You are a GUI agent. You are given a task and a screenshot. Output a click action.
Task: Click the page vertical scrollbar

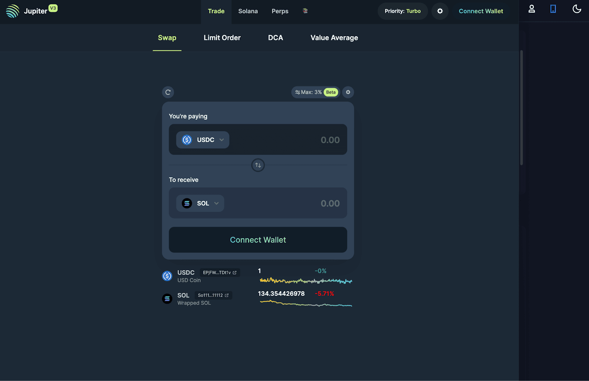(x=521, y=108)
